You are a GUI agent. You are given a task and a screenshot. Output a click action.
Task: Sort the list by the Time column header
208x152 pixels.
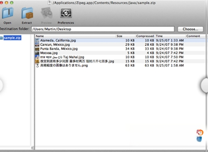170,36
